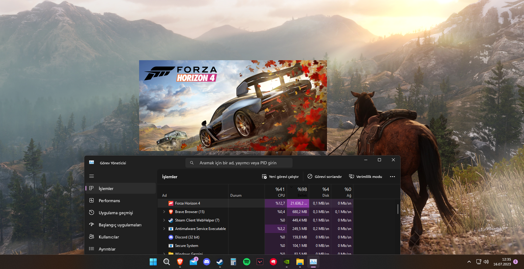Screen dimensions: 524x269
Task: Click the Antimalware Service Executable process icon
Action: click(171, 229)
